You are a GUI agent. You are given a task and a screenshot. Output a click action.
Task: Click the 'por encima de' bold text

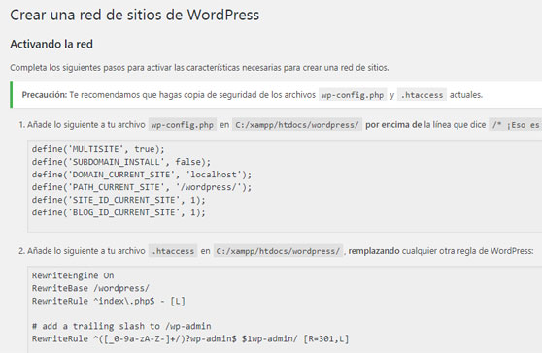(393, 124)
